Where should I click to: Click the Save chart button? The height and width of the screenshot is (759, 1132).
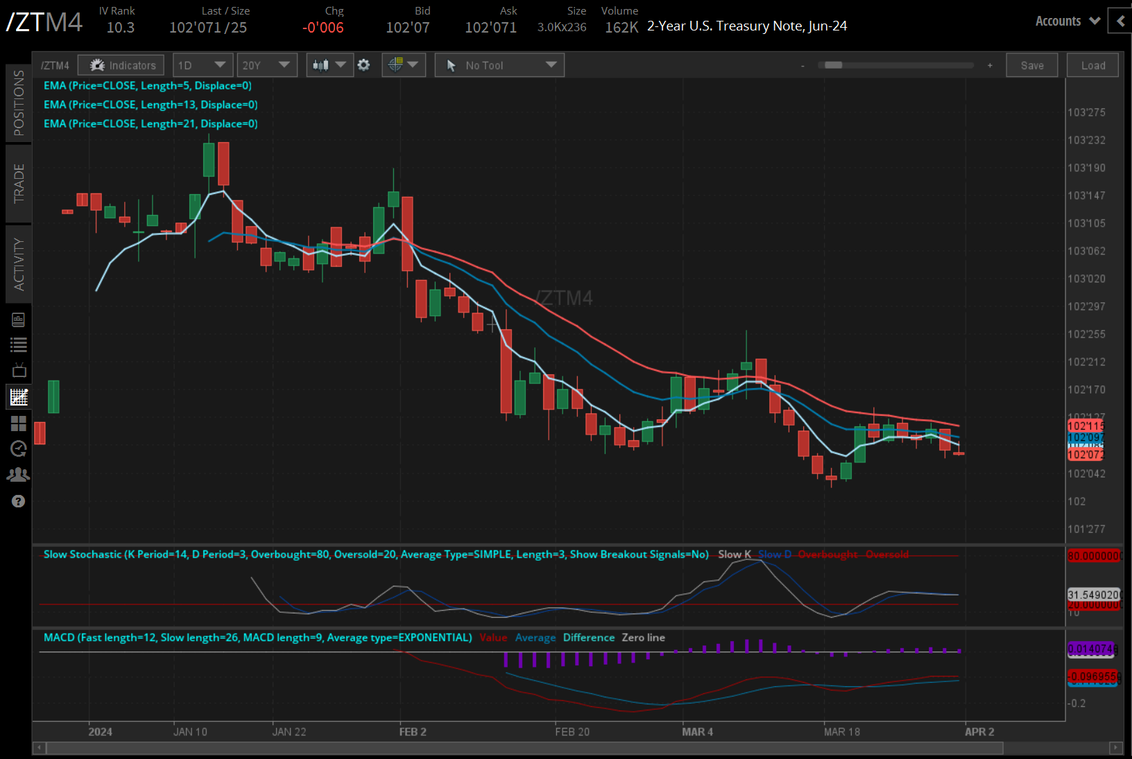[1031, 65]
